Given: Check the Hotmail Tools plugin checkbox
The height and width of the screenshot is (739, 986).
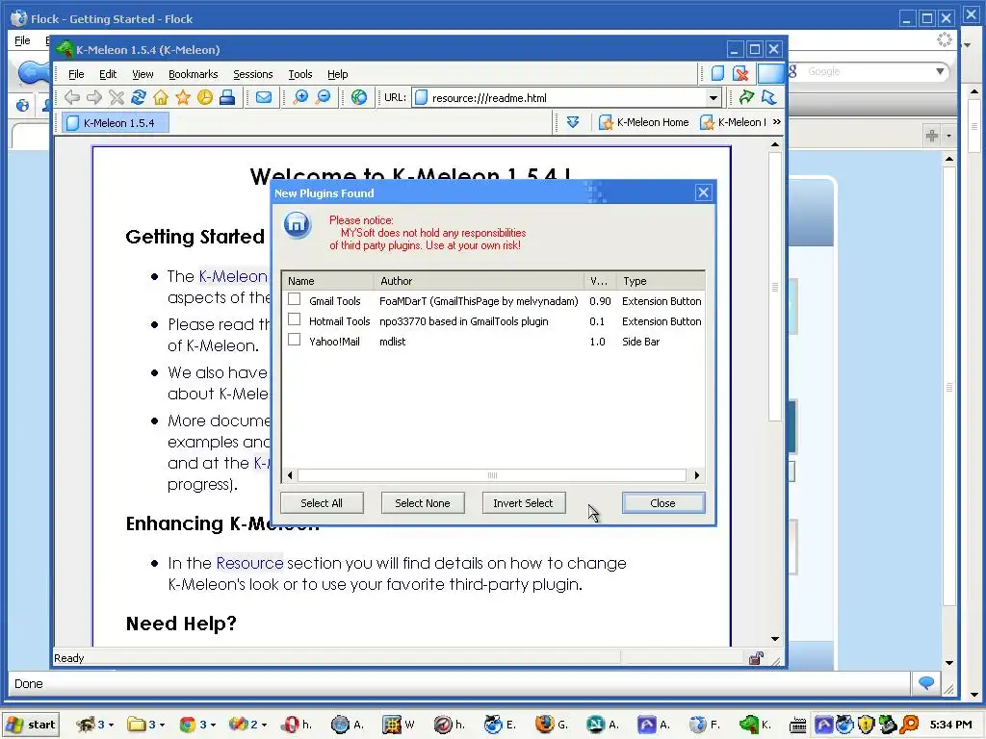Looking at the screenshot, I should coord(295,319).
